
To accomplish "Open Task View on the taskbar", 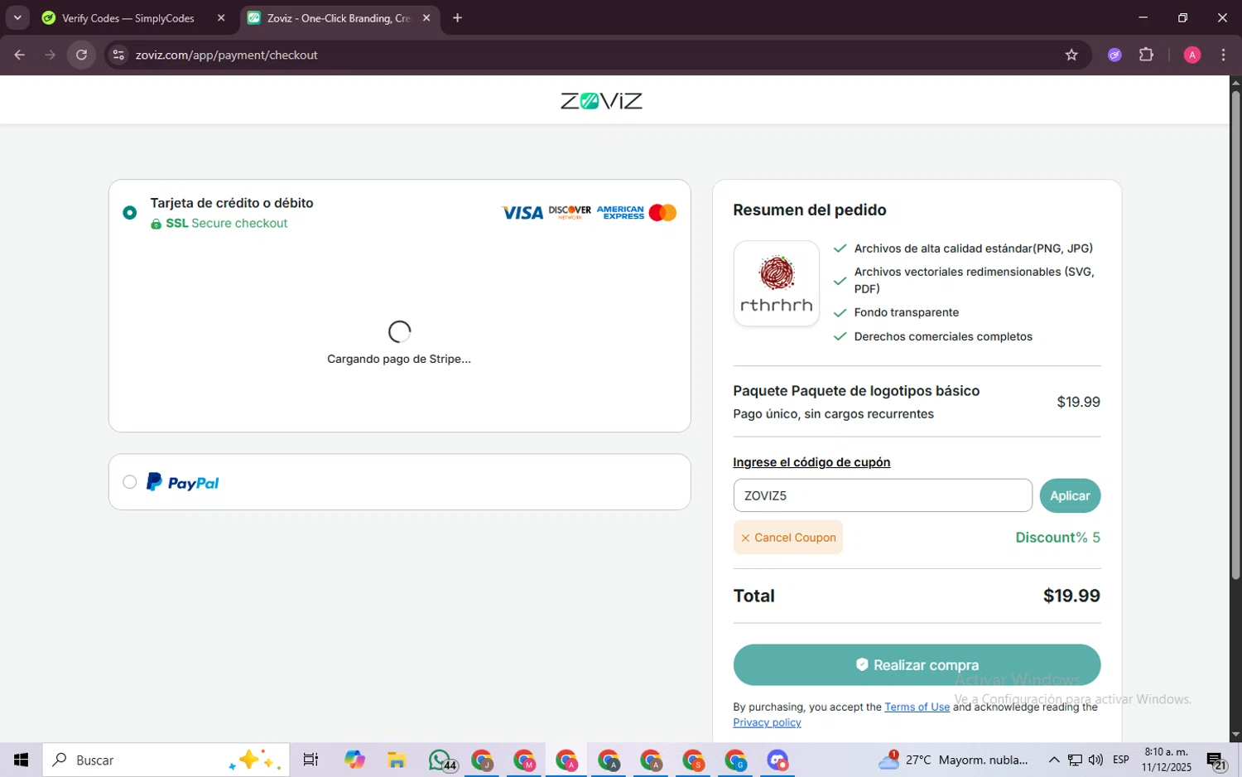I will [310, 760].
